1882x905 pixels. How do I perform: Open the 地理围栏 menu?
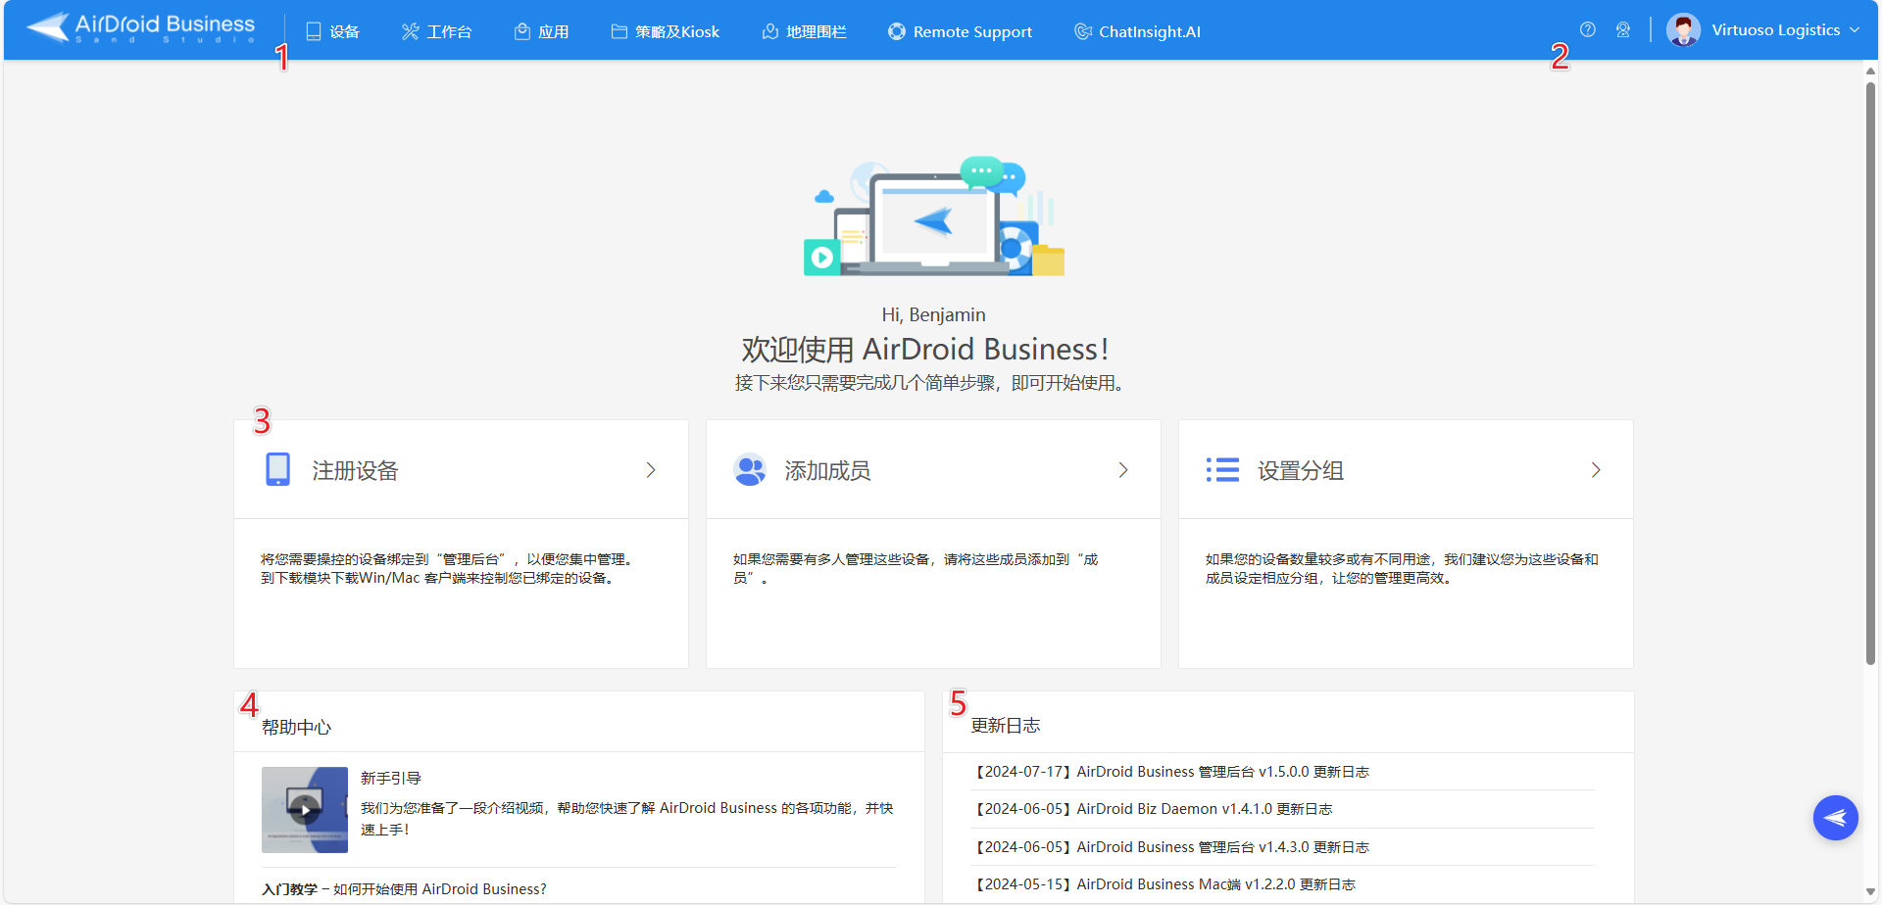pyautogui.click(x=805, y=31)
